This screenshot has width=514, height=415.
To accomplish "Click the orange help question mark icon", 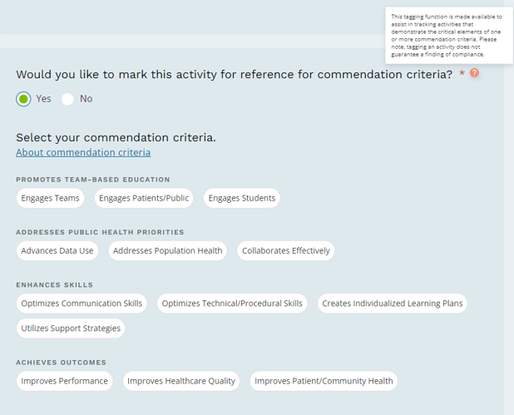I will coord(474,73).
